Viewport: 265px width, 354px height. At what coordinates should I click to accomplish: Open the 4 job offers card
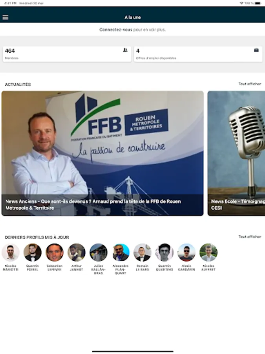tap(198, 54)
